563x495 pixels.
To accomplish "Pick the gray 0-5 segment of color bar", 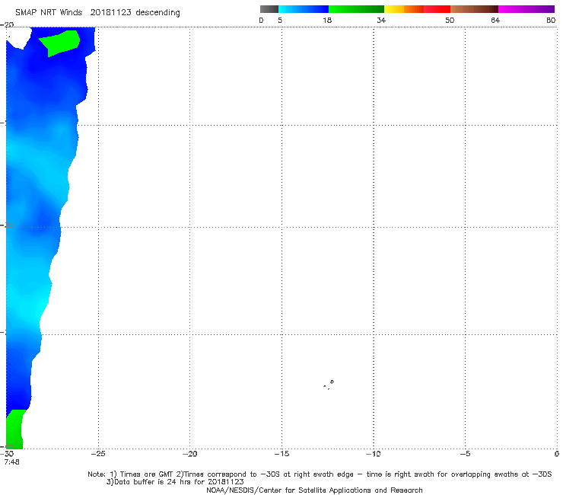I will click(269, 9).
